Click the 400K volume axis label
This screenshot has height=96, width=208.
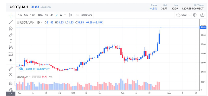pyautogui.click(x=203, y=82)
